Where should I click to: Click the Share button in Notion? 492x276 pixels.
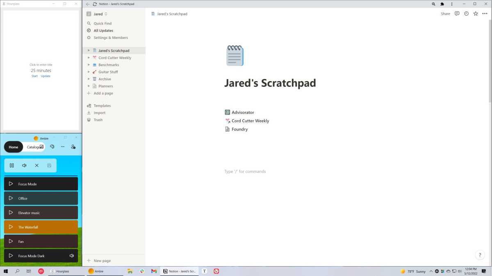pyautogui.click(x=445, y=14)
